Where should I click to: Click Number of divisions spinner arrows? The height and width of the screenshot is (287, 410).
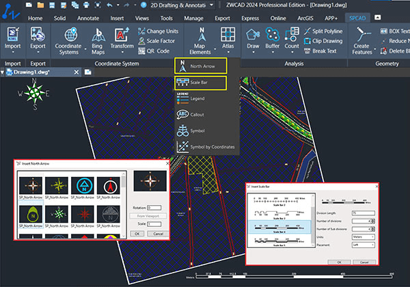point(373,221)
